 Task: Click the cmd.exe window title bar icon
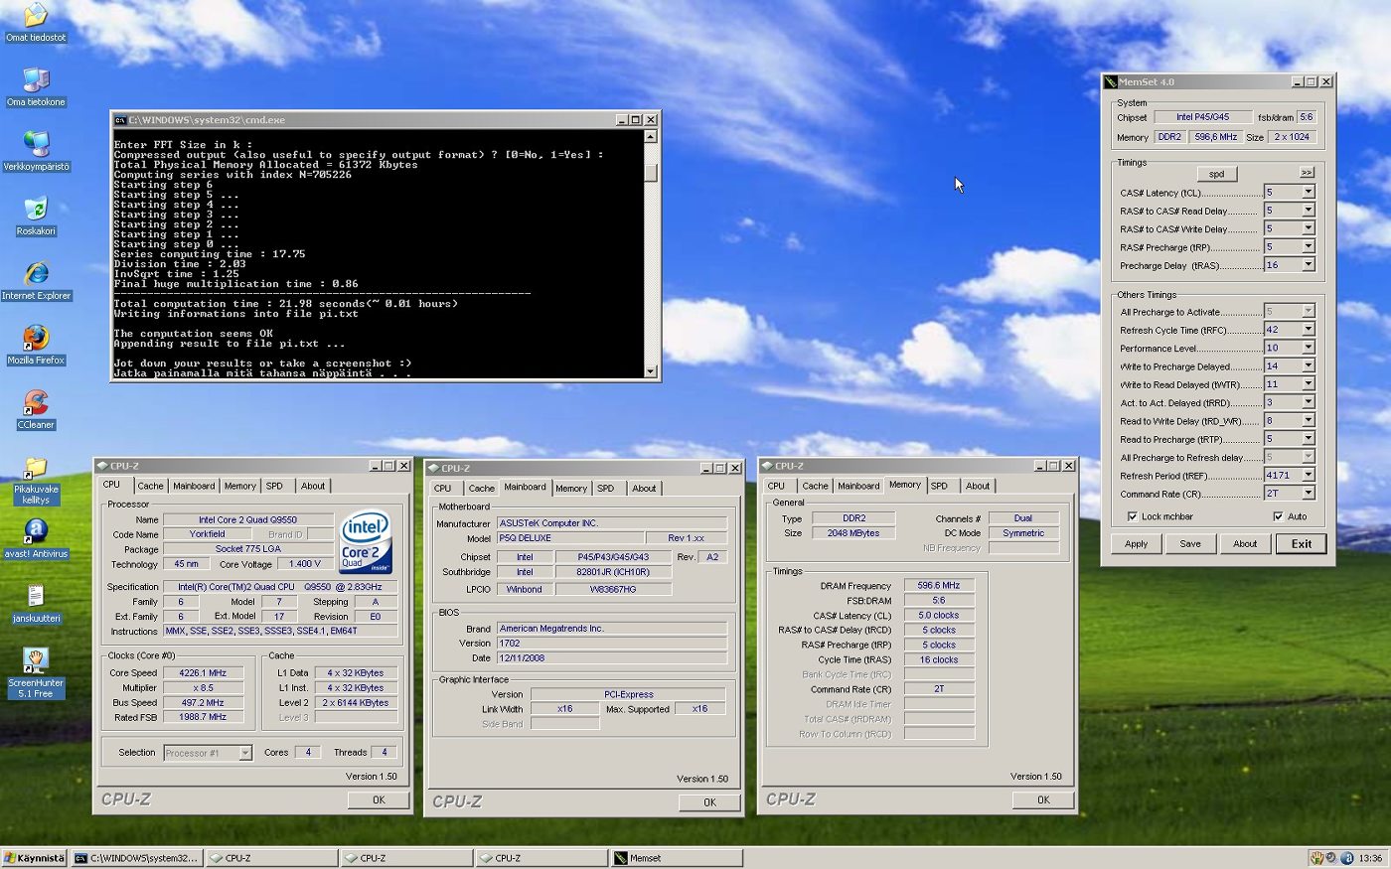point(120,120)
